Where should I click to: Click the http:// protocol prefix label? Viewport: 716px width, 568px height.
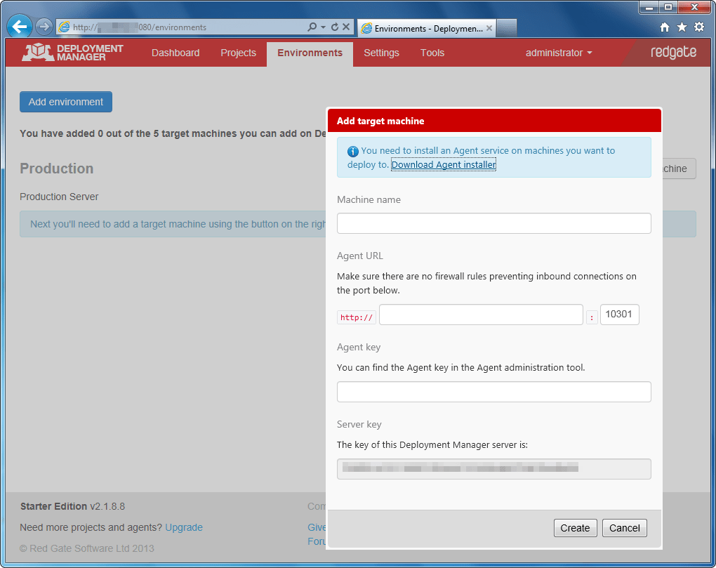pyautogui.click(x=356, y=317)
